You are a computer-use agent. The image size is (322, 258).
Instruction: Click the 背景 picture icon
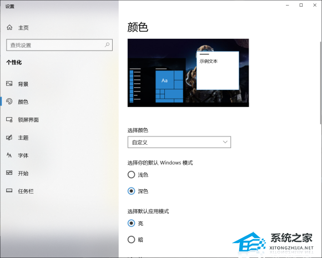tap(9, 84)
